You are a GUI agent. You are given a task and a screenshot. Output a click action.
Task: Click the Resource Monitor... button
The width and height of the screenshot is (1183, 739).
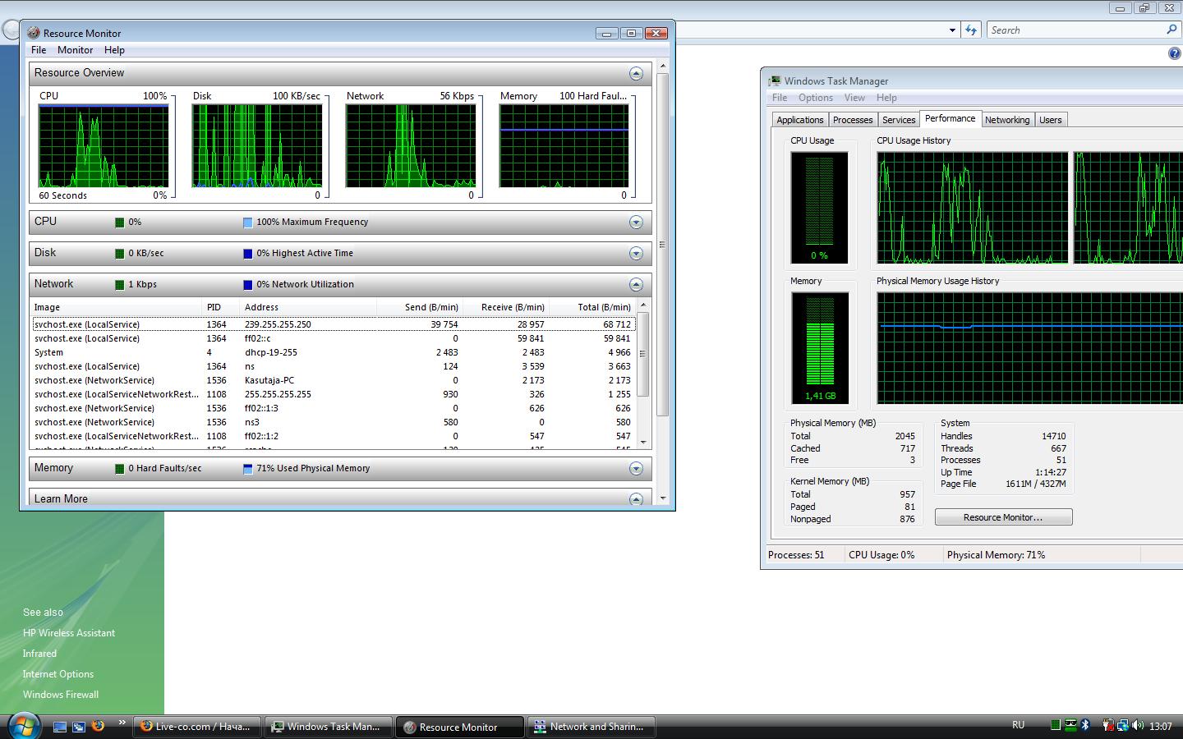(1003, 517)
